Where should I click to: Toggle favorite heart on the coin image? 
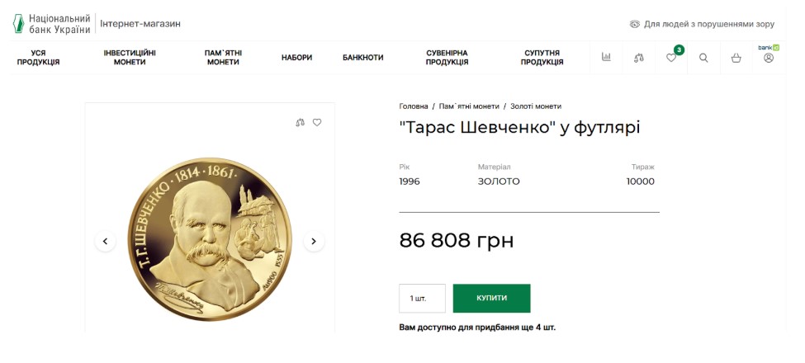(x=317, y=123)
